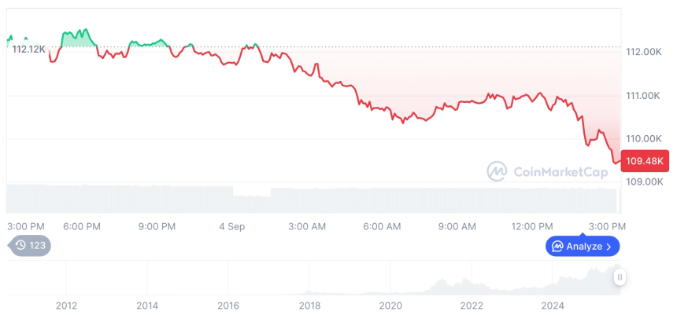
Task: Click the range slider handle on the overview timeline
Action: (x=620, y=277)
